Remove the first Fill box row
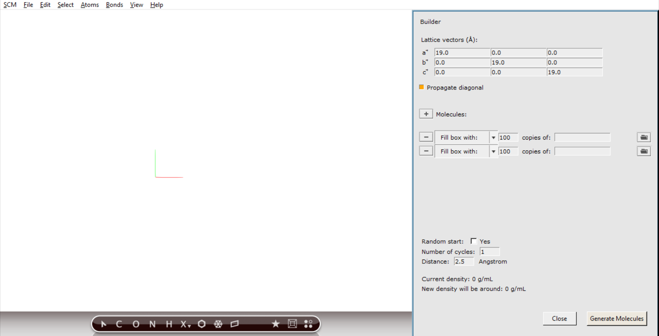Image resolution: width=659 pixels, height=336 pixels. click(x=426, y=137)
